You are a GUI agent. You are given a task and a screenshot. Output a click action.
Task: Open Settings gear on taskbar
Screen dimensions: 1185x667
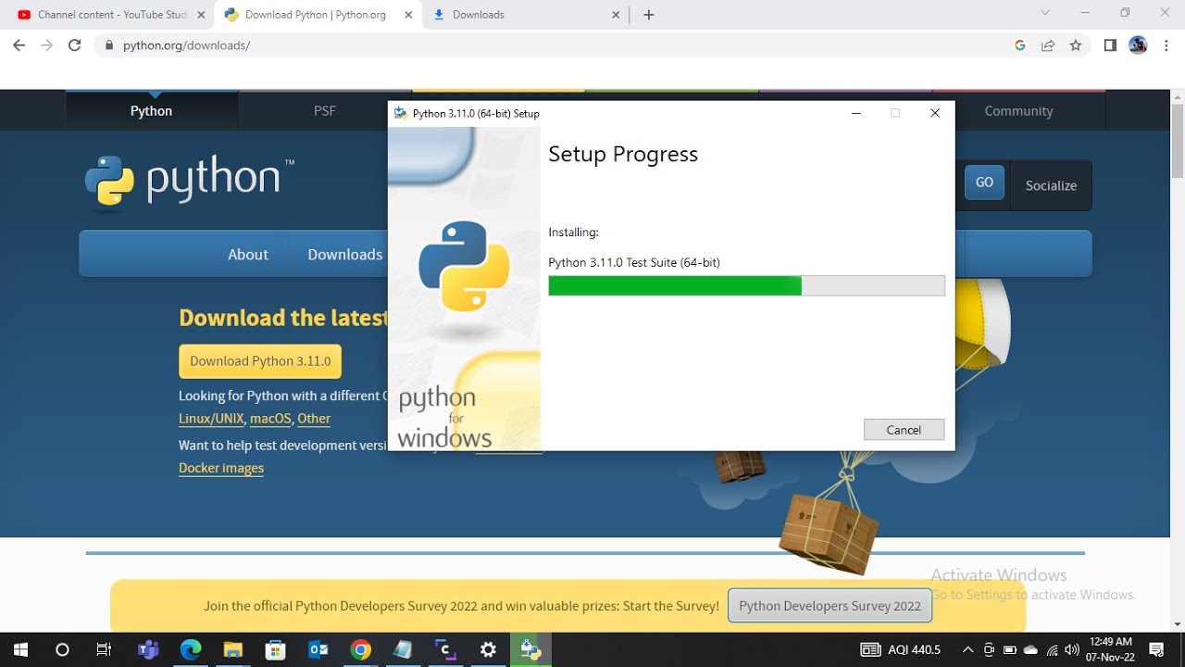488,649
